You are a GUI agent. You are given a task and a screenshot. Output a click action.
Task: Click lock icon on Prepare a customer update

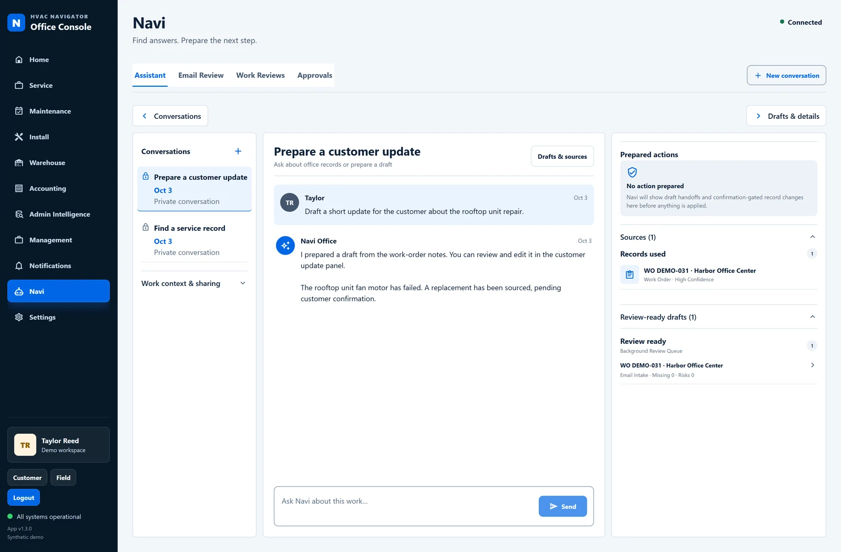tap(146, 177)
